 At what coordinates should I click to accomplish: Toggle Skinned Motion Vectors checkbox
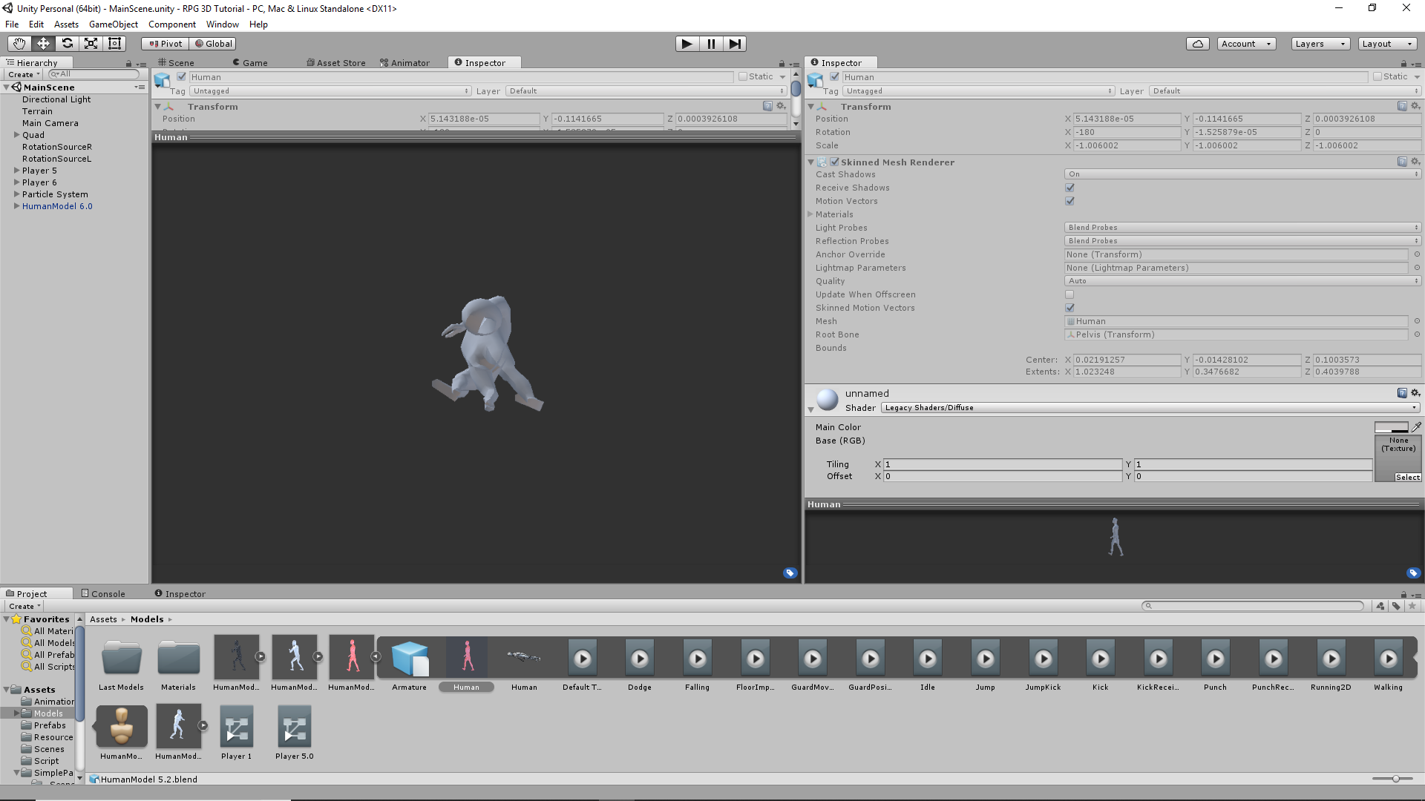click(x=1069, y=308)
